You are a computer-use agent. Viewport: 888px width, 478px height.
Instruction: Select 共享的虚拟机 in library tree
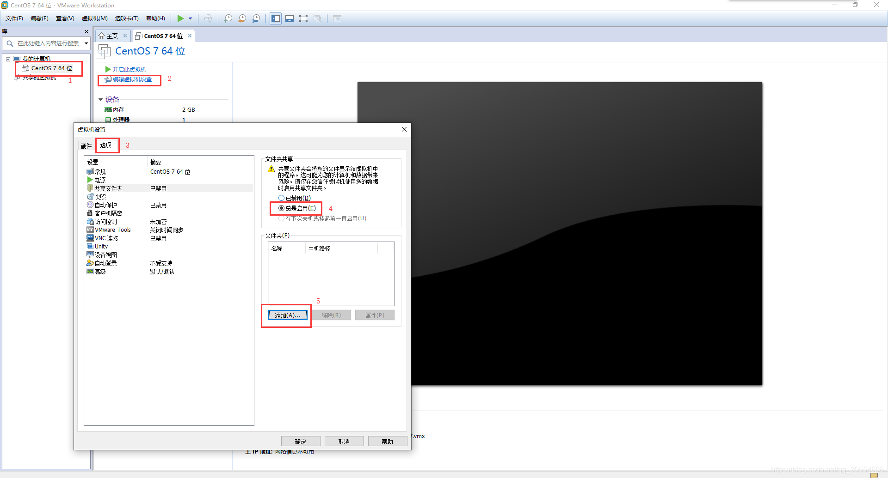click(x=35, y=78)
